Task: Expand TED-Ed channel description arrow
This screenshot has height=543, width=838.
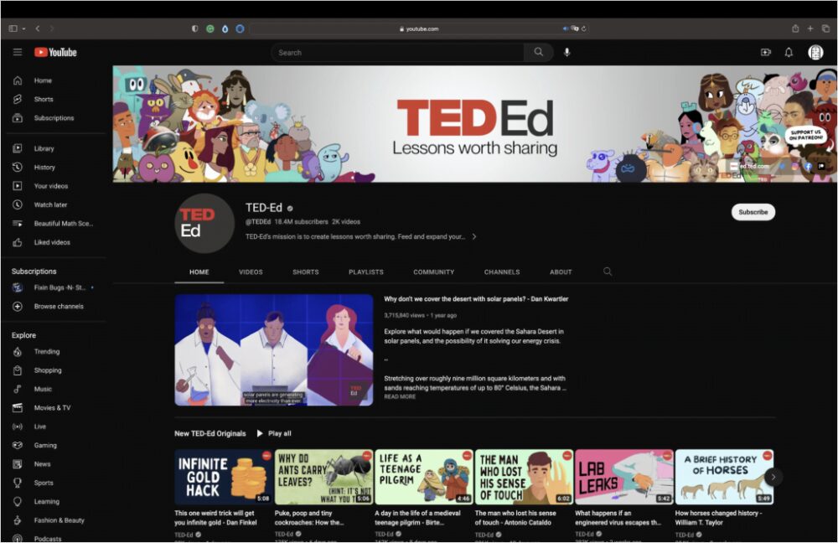Action: 474,237
